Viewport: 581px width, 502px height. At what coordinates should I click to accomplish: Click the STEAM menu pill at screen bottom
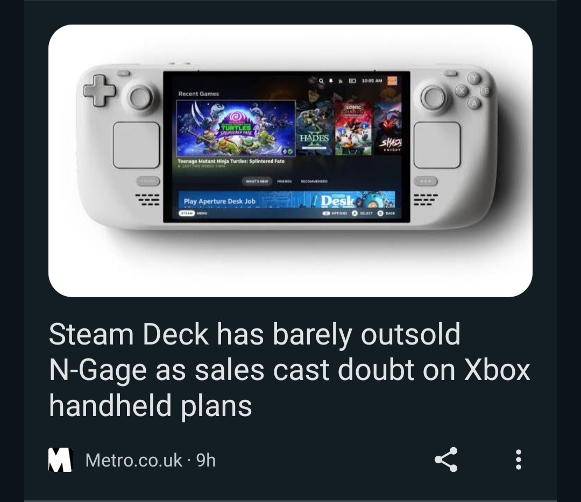187,213
